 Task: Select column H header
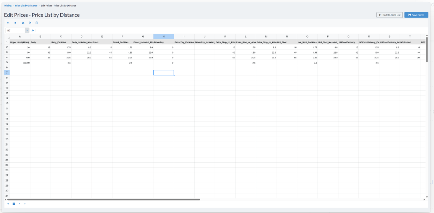(163, 36)
